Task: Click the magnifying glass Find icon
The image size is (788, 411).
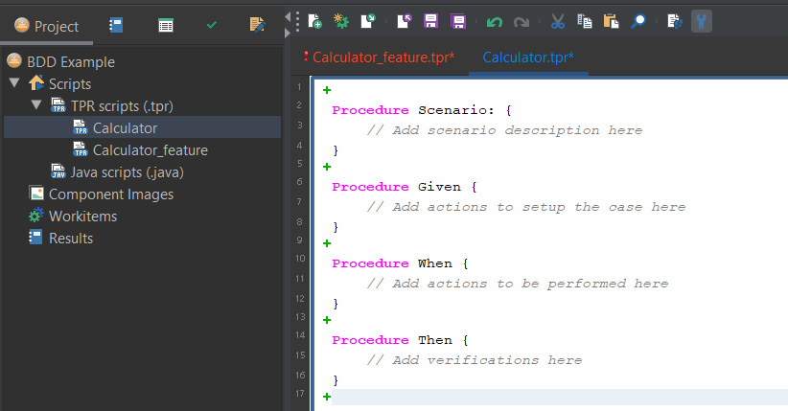Action: [637, 20]
